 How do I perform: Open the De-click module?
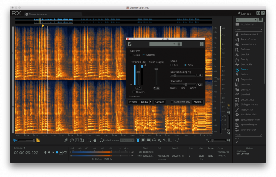coord(242,54)
